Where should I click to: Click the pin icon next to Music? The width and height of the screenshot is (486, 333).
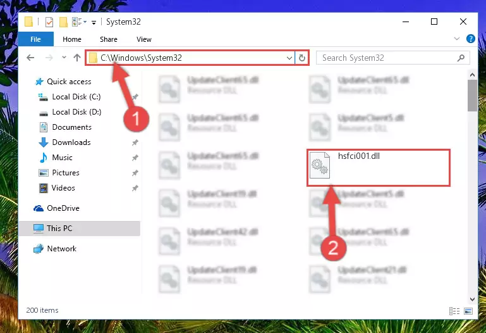tap(135, 158)
